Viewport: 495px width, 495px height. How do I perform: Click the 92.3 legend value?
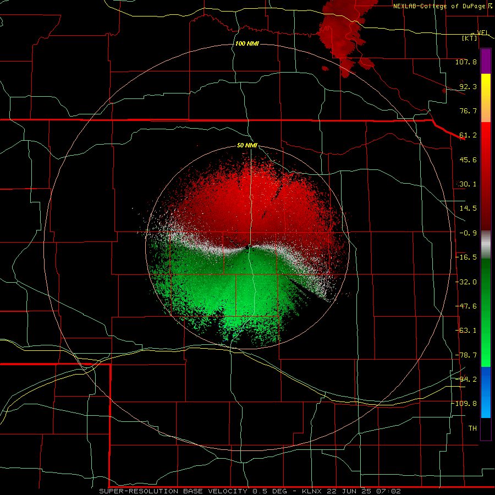pos(468,86)
